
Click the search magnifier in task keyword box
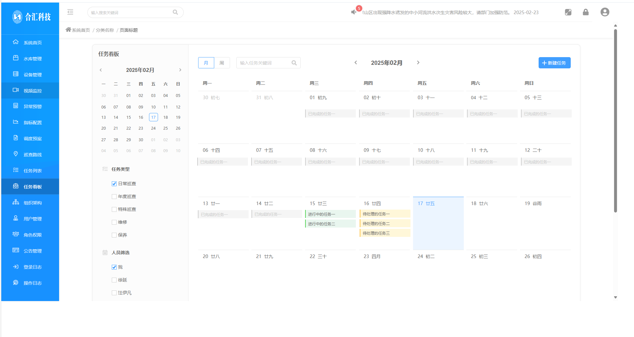(x=294, y=63)
